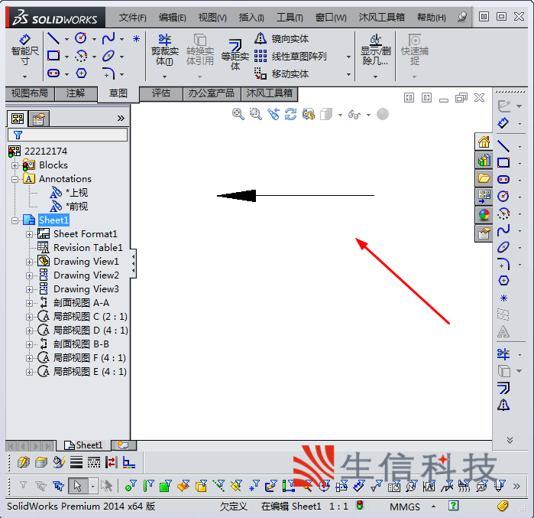Switch to the 视图布局 tab
534x518 pixels.
(30, 93)
